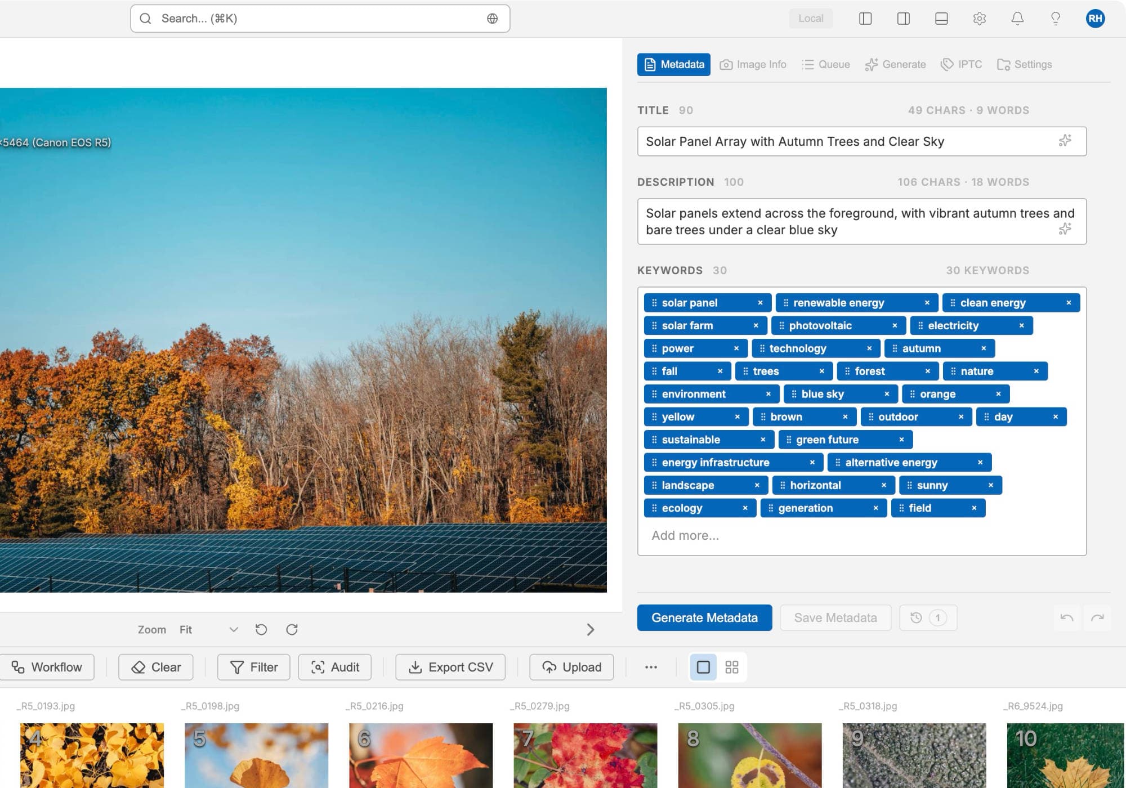The image size is (1126, 788).
Task: Click the Local status badge
Action: pos(811,19)
